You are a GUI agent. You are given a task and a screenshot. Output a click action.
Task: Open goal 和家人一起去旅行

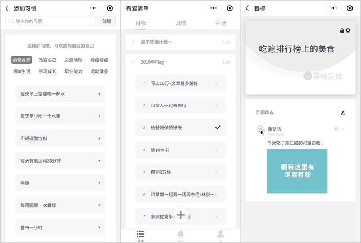(x=180, y=105)
